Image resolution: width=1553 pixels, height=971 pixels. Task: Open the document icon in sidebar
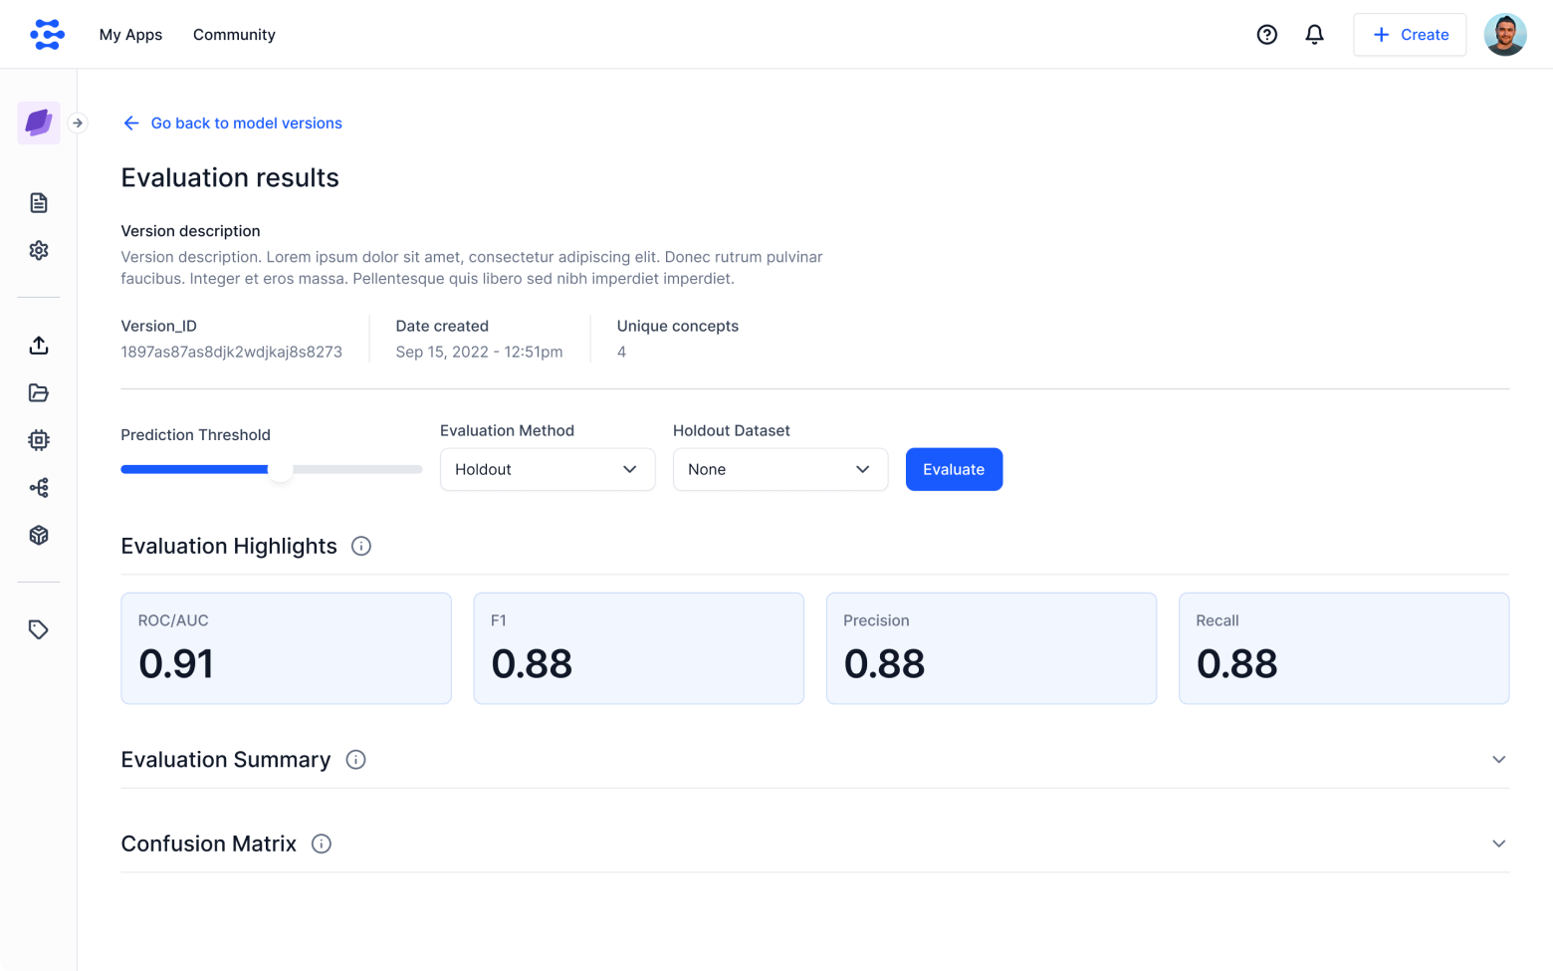(39, 203)
